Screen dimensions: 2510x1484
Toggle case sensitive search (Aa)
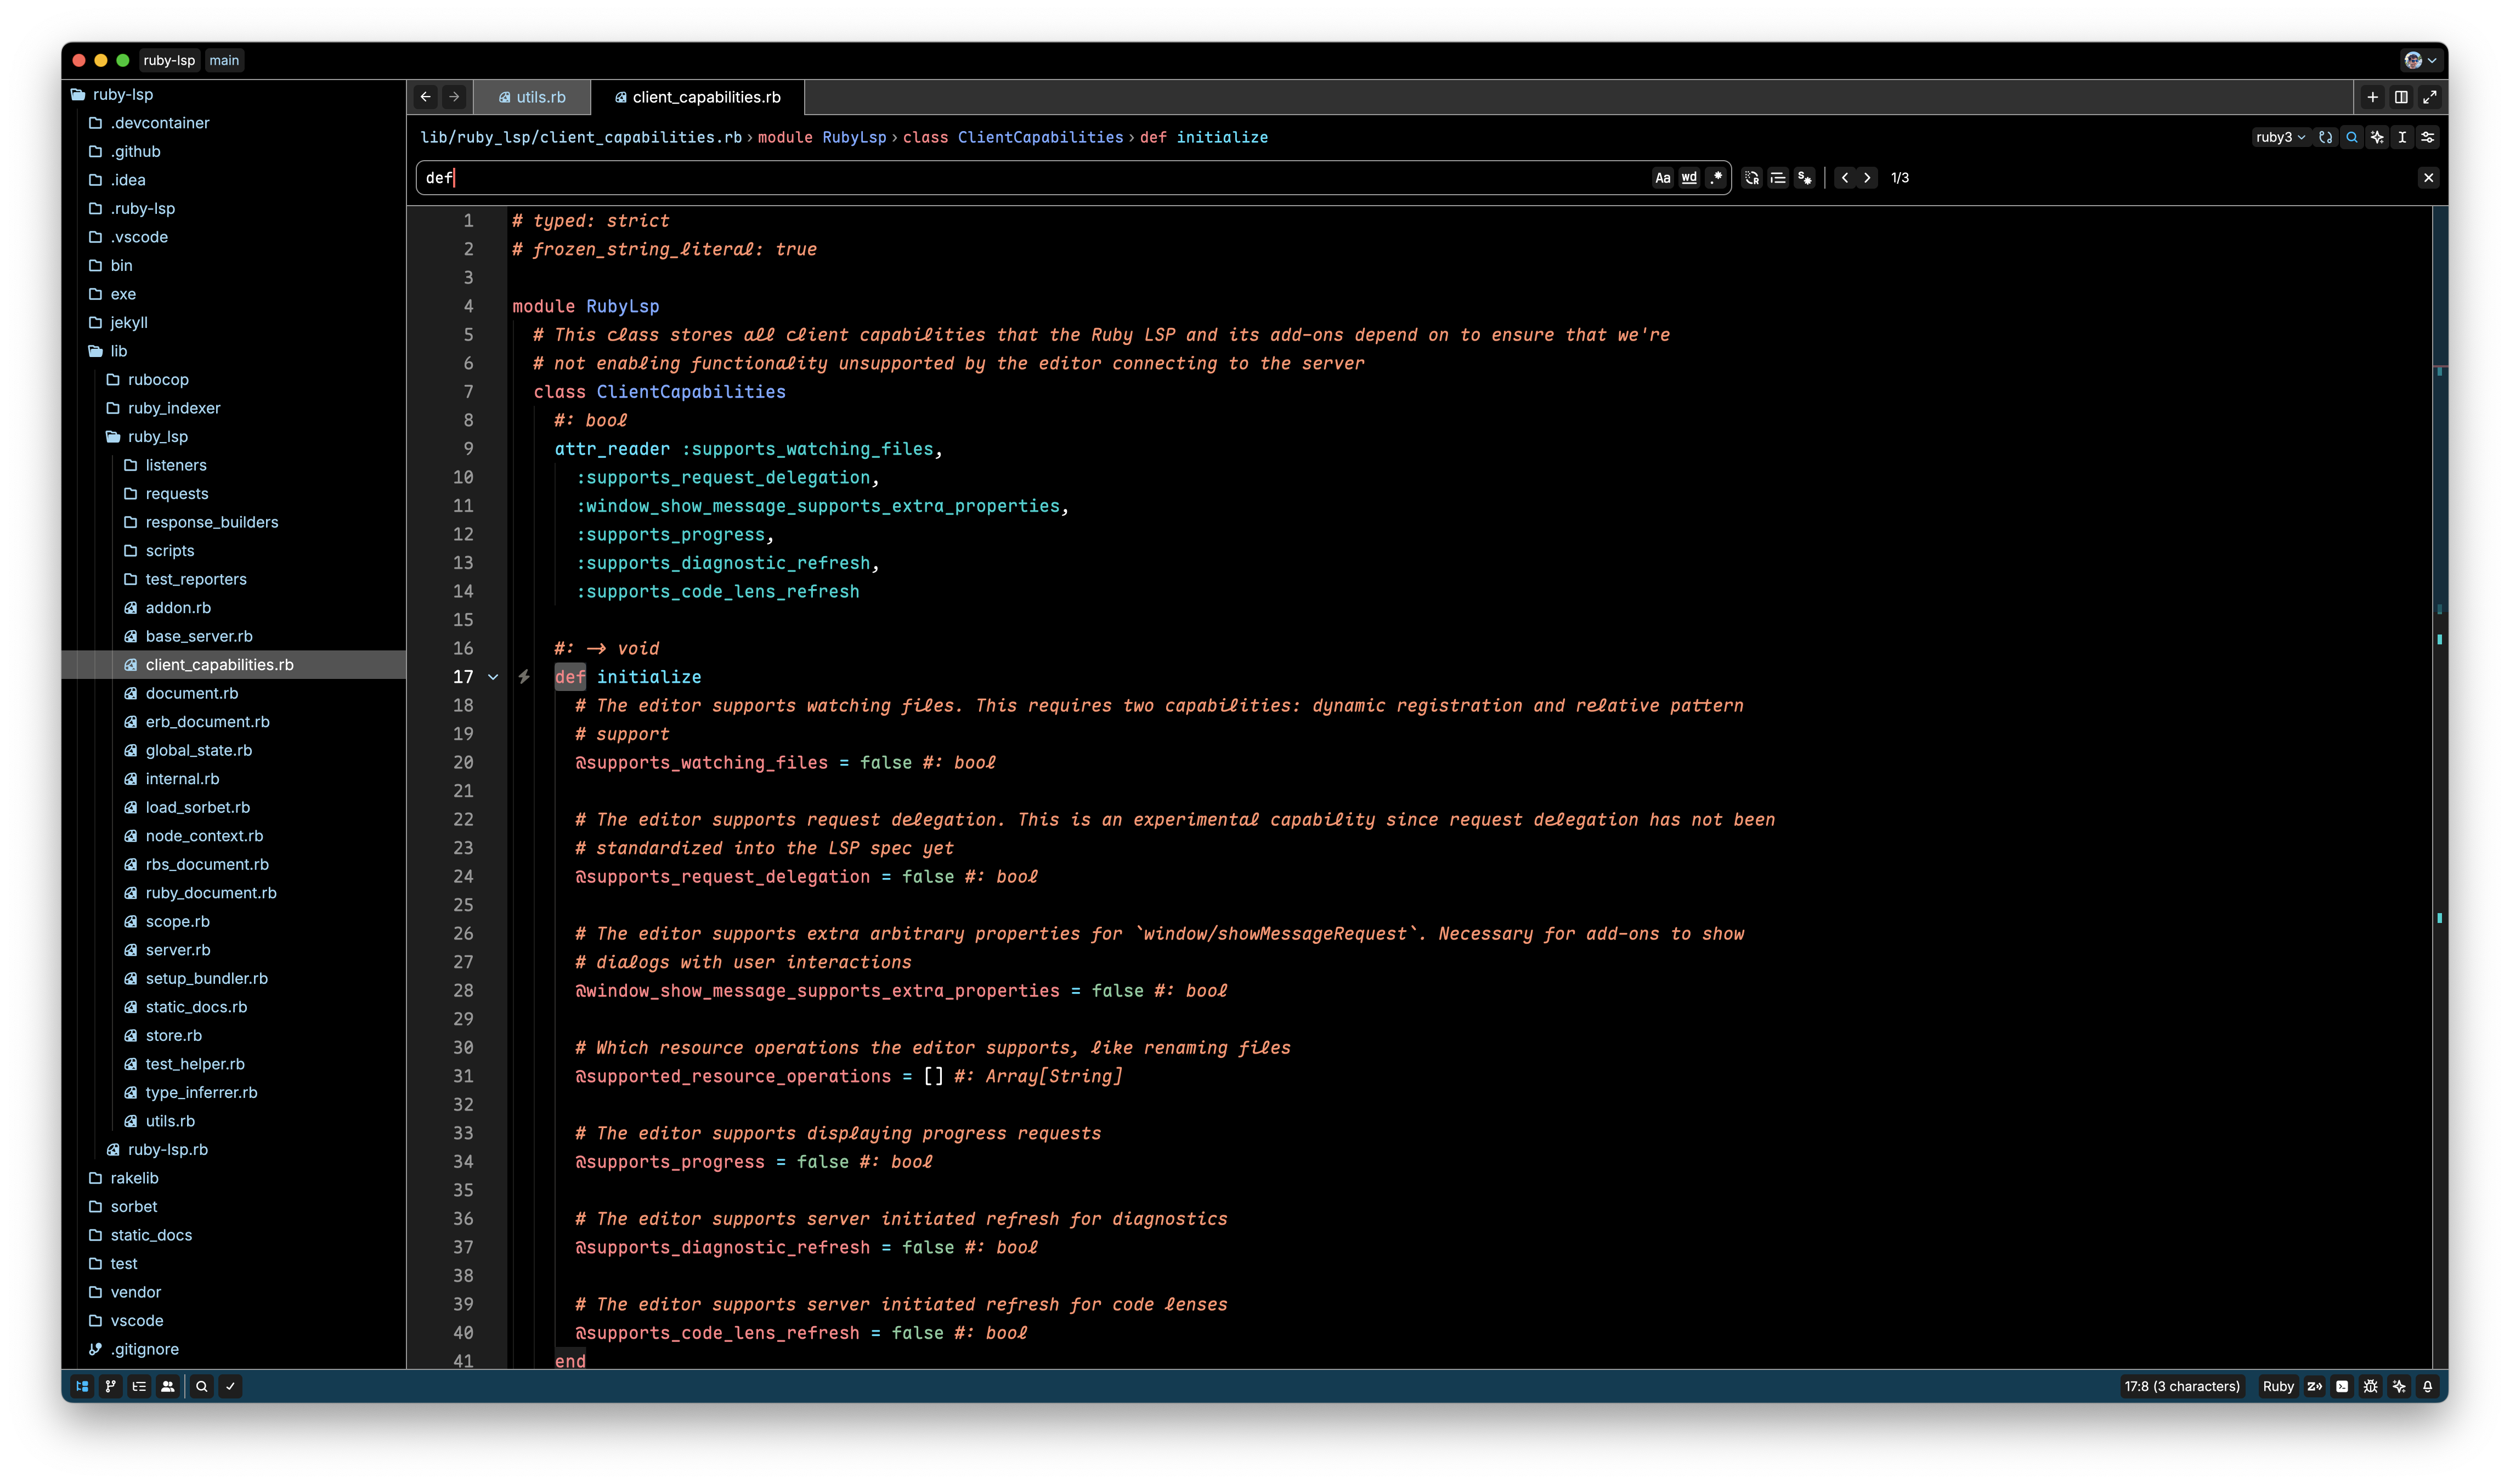point(1662,178)
